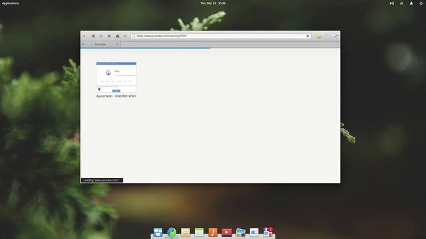
Task: Launch the Videos app from the dock
Action: point(226,232)
